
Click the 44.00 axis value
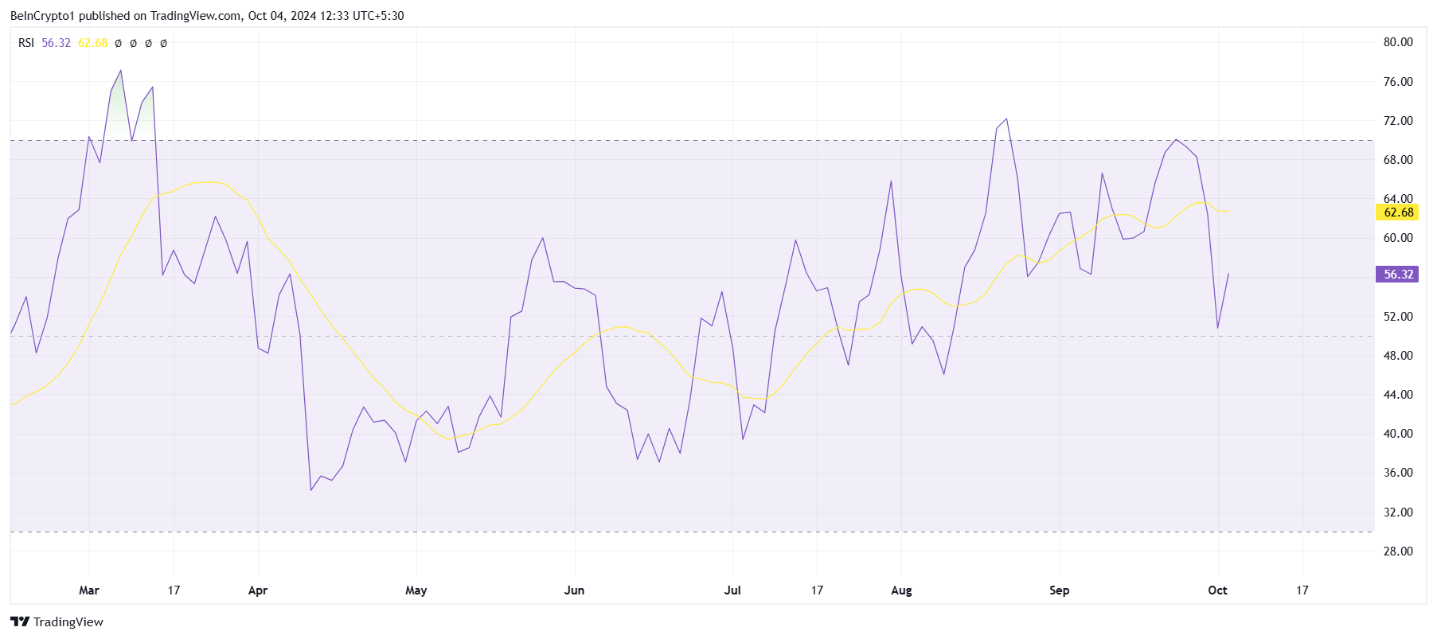[x=1398, y=395]
